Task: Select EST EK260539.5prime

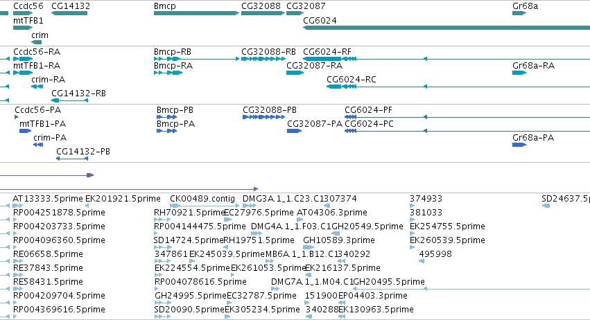Action: click(x=447, y=240)
